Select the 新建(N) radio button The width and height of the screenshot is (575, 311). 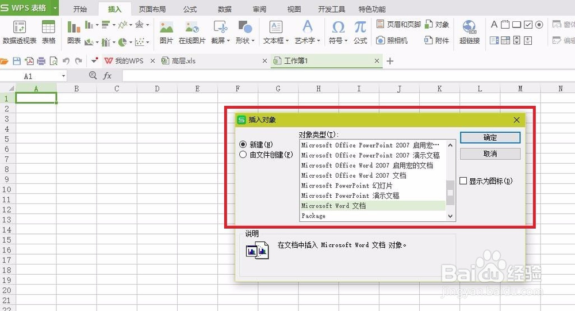pyautogui.click(x=243, y=144)
